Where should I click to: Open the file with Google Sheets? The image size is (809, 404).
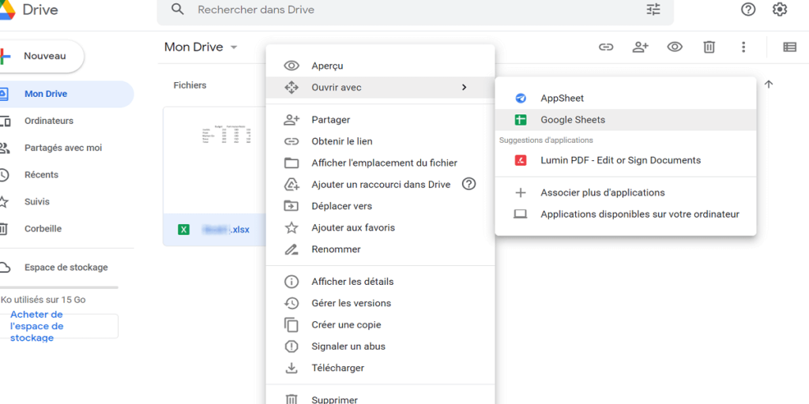pyautogui.click(x=626, y=120)
